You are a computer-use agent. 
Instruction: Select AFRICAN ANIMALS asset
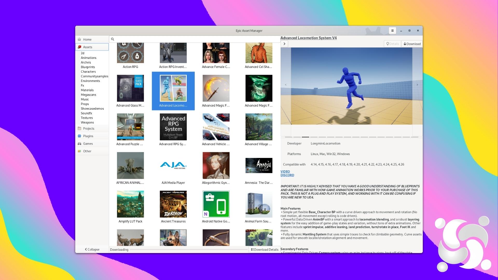point(130,168)
